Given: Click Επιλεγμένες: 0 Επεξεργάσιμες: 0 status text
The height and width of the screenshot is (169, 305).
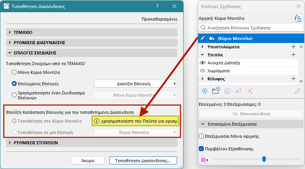Looking at the screenshot, I should point(230,104).
